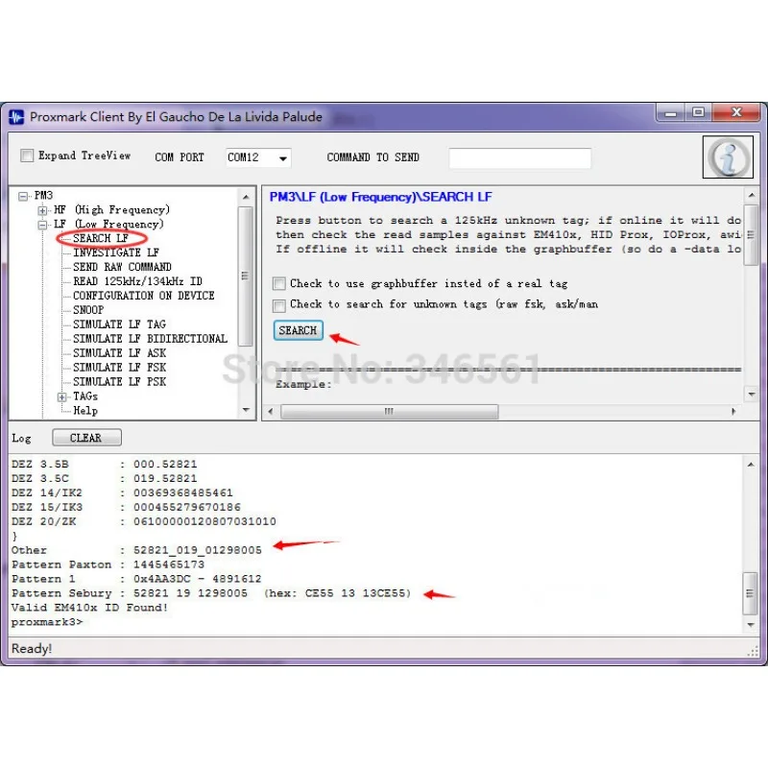This screenshot has width=768, height=768.
Task: Click description panel scroll-down arrow
Action: coord(752,395)
